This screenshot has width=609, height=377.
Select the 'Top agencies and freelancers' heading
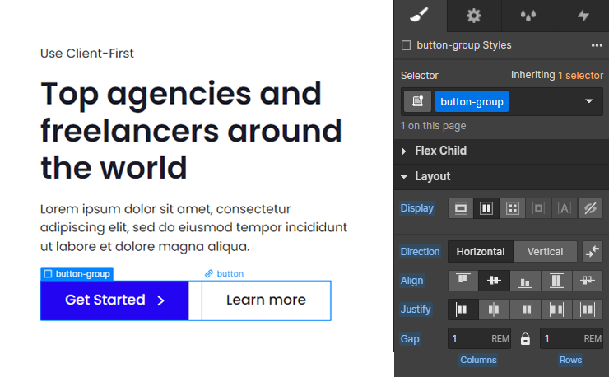pos(191,130)
